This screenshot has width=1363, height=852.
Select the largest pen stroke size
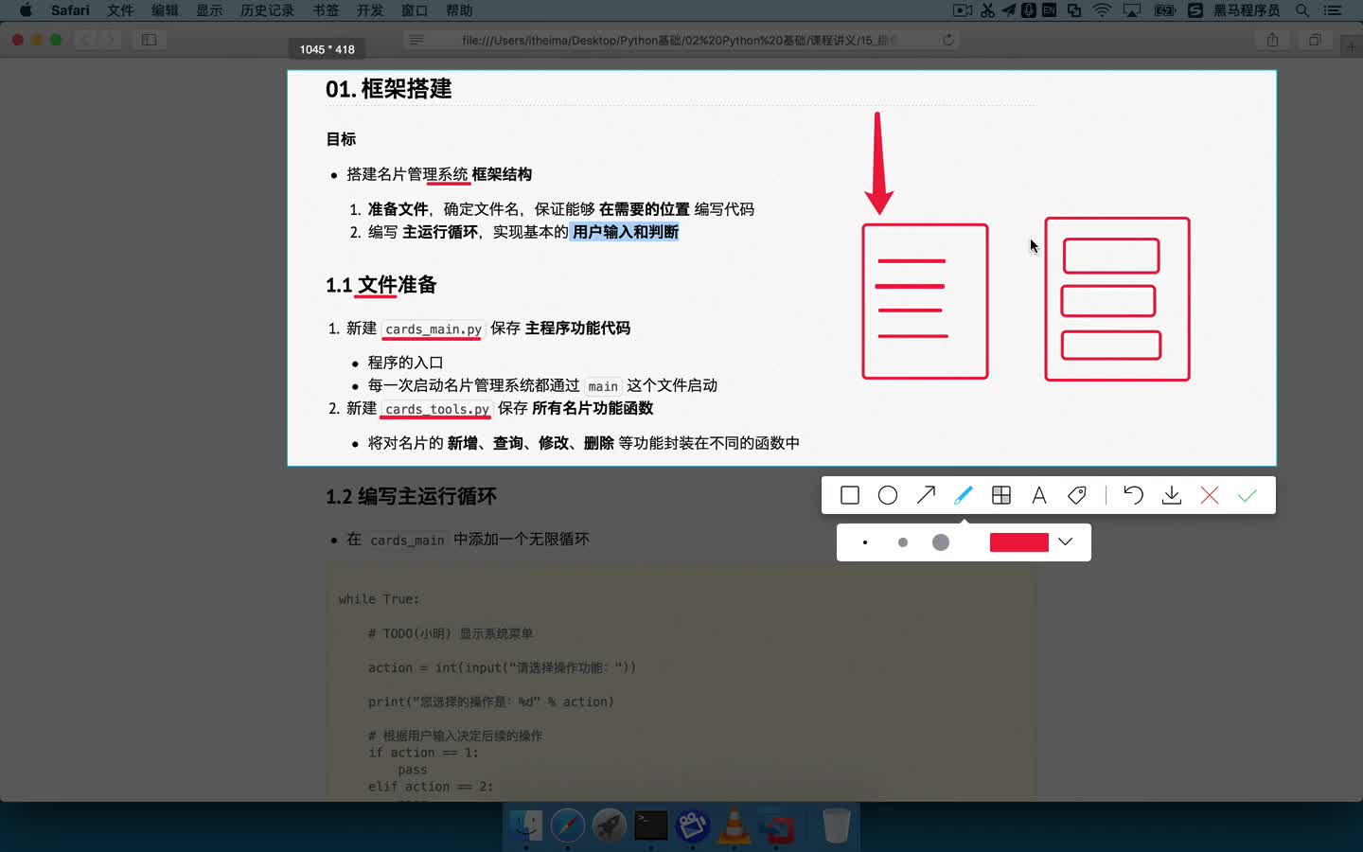(940, 541)
